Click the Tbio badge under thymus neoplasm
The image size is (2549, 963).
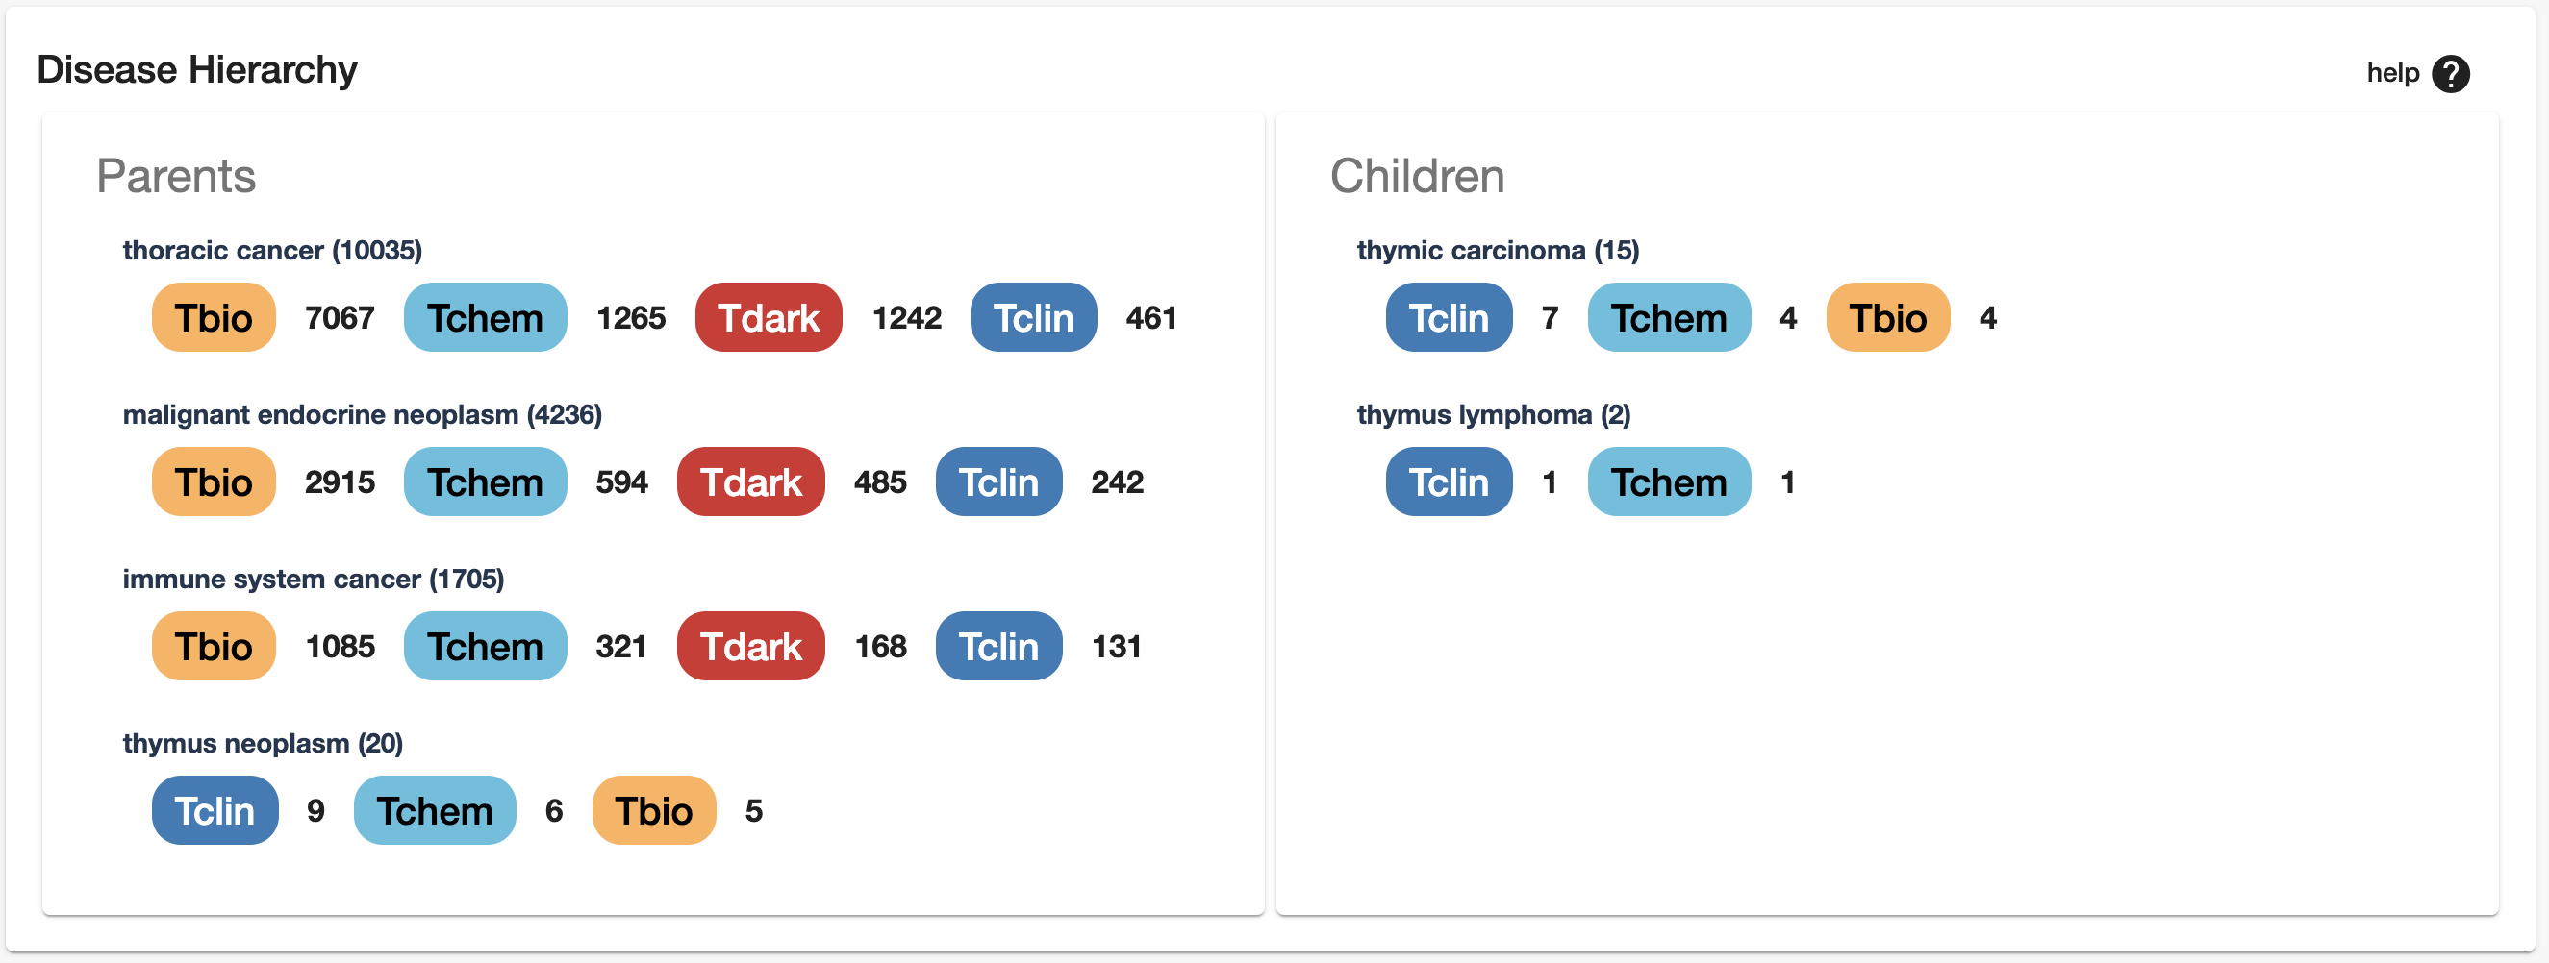[653, 810]
